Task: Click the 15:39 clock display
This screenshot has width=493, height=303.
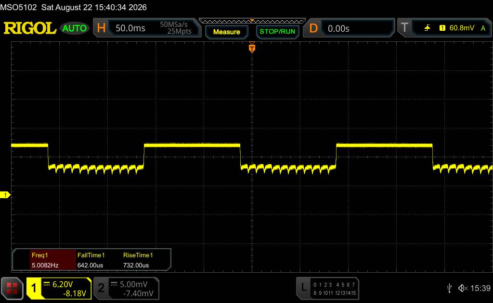Action: (480, 288)
